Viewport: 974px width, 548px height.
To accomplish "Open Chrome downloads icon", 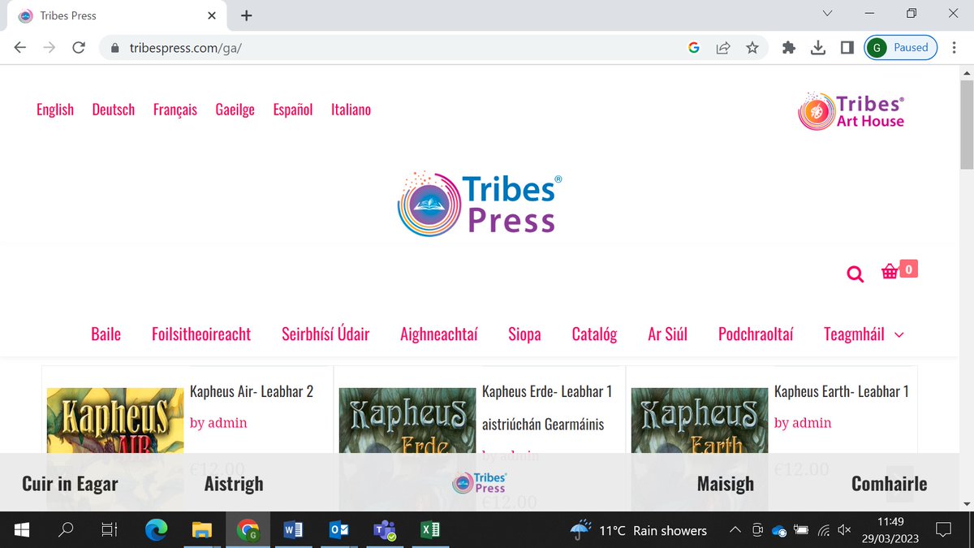I will coord(818,48).
